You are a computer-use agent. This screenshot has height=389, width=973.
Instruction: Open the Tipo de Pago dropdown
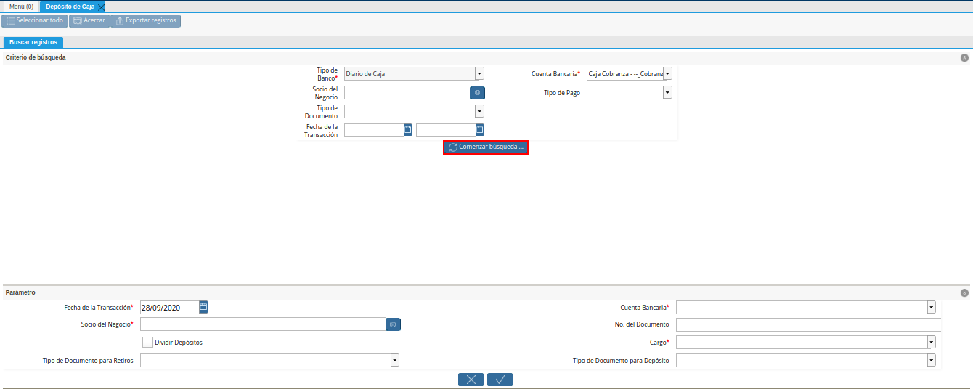click(x=667, y=93)
